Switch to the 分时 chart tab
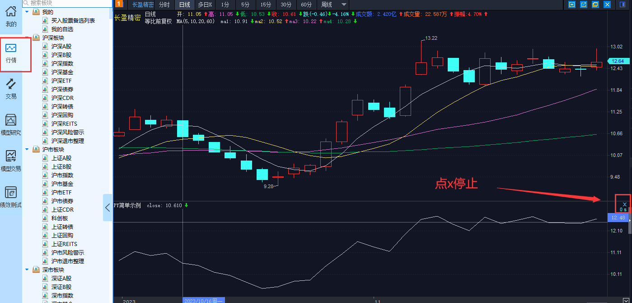The height and width of the screenshot is (303, 632). 164,5
